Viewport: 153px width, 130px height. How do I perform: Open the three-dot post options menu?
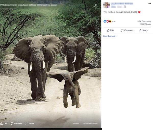point(149,4)
